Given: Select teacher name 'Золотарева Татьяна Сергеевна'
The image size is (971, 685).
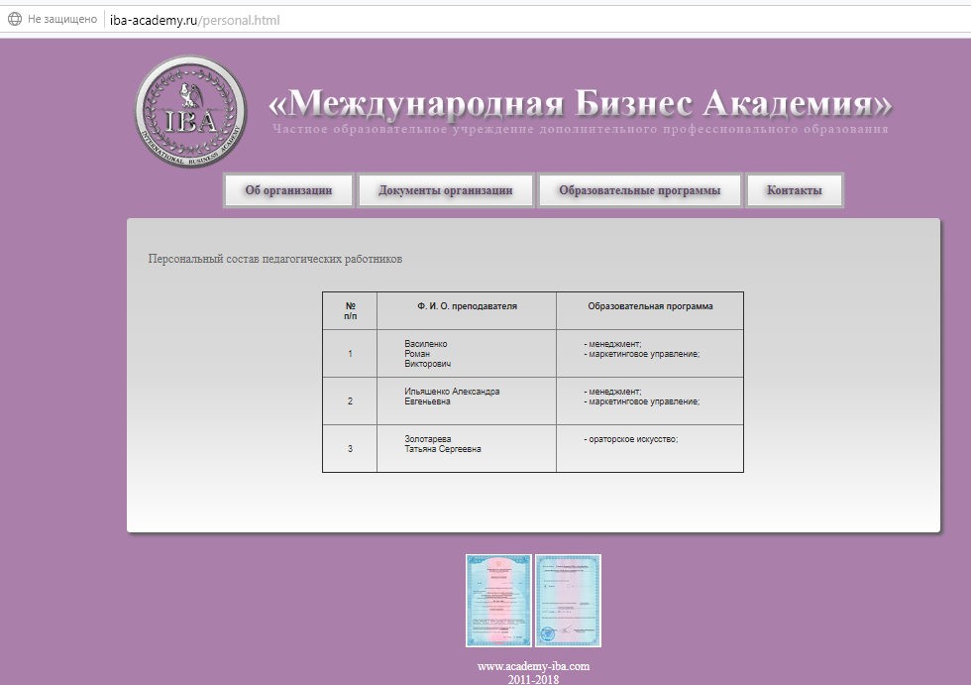Looking at the screenshot, I should coord(443,444).
